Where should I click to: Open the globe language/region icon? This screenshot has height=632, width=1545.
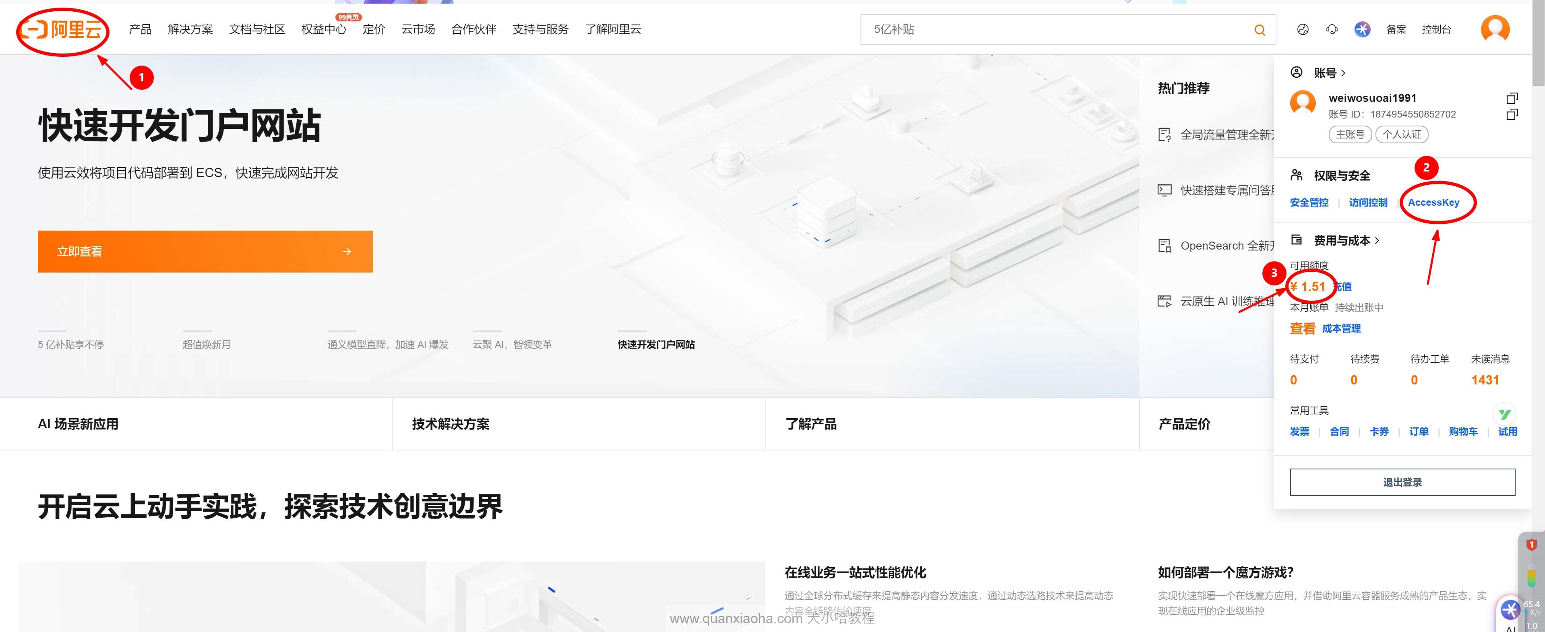point(1303,29)
